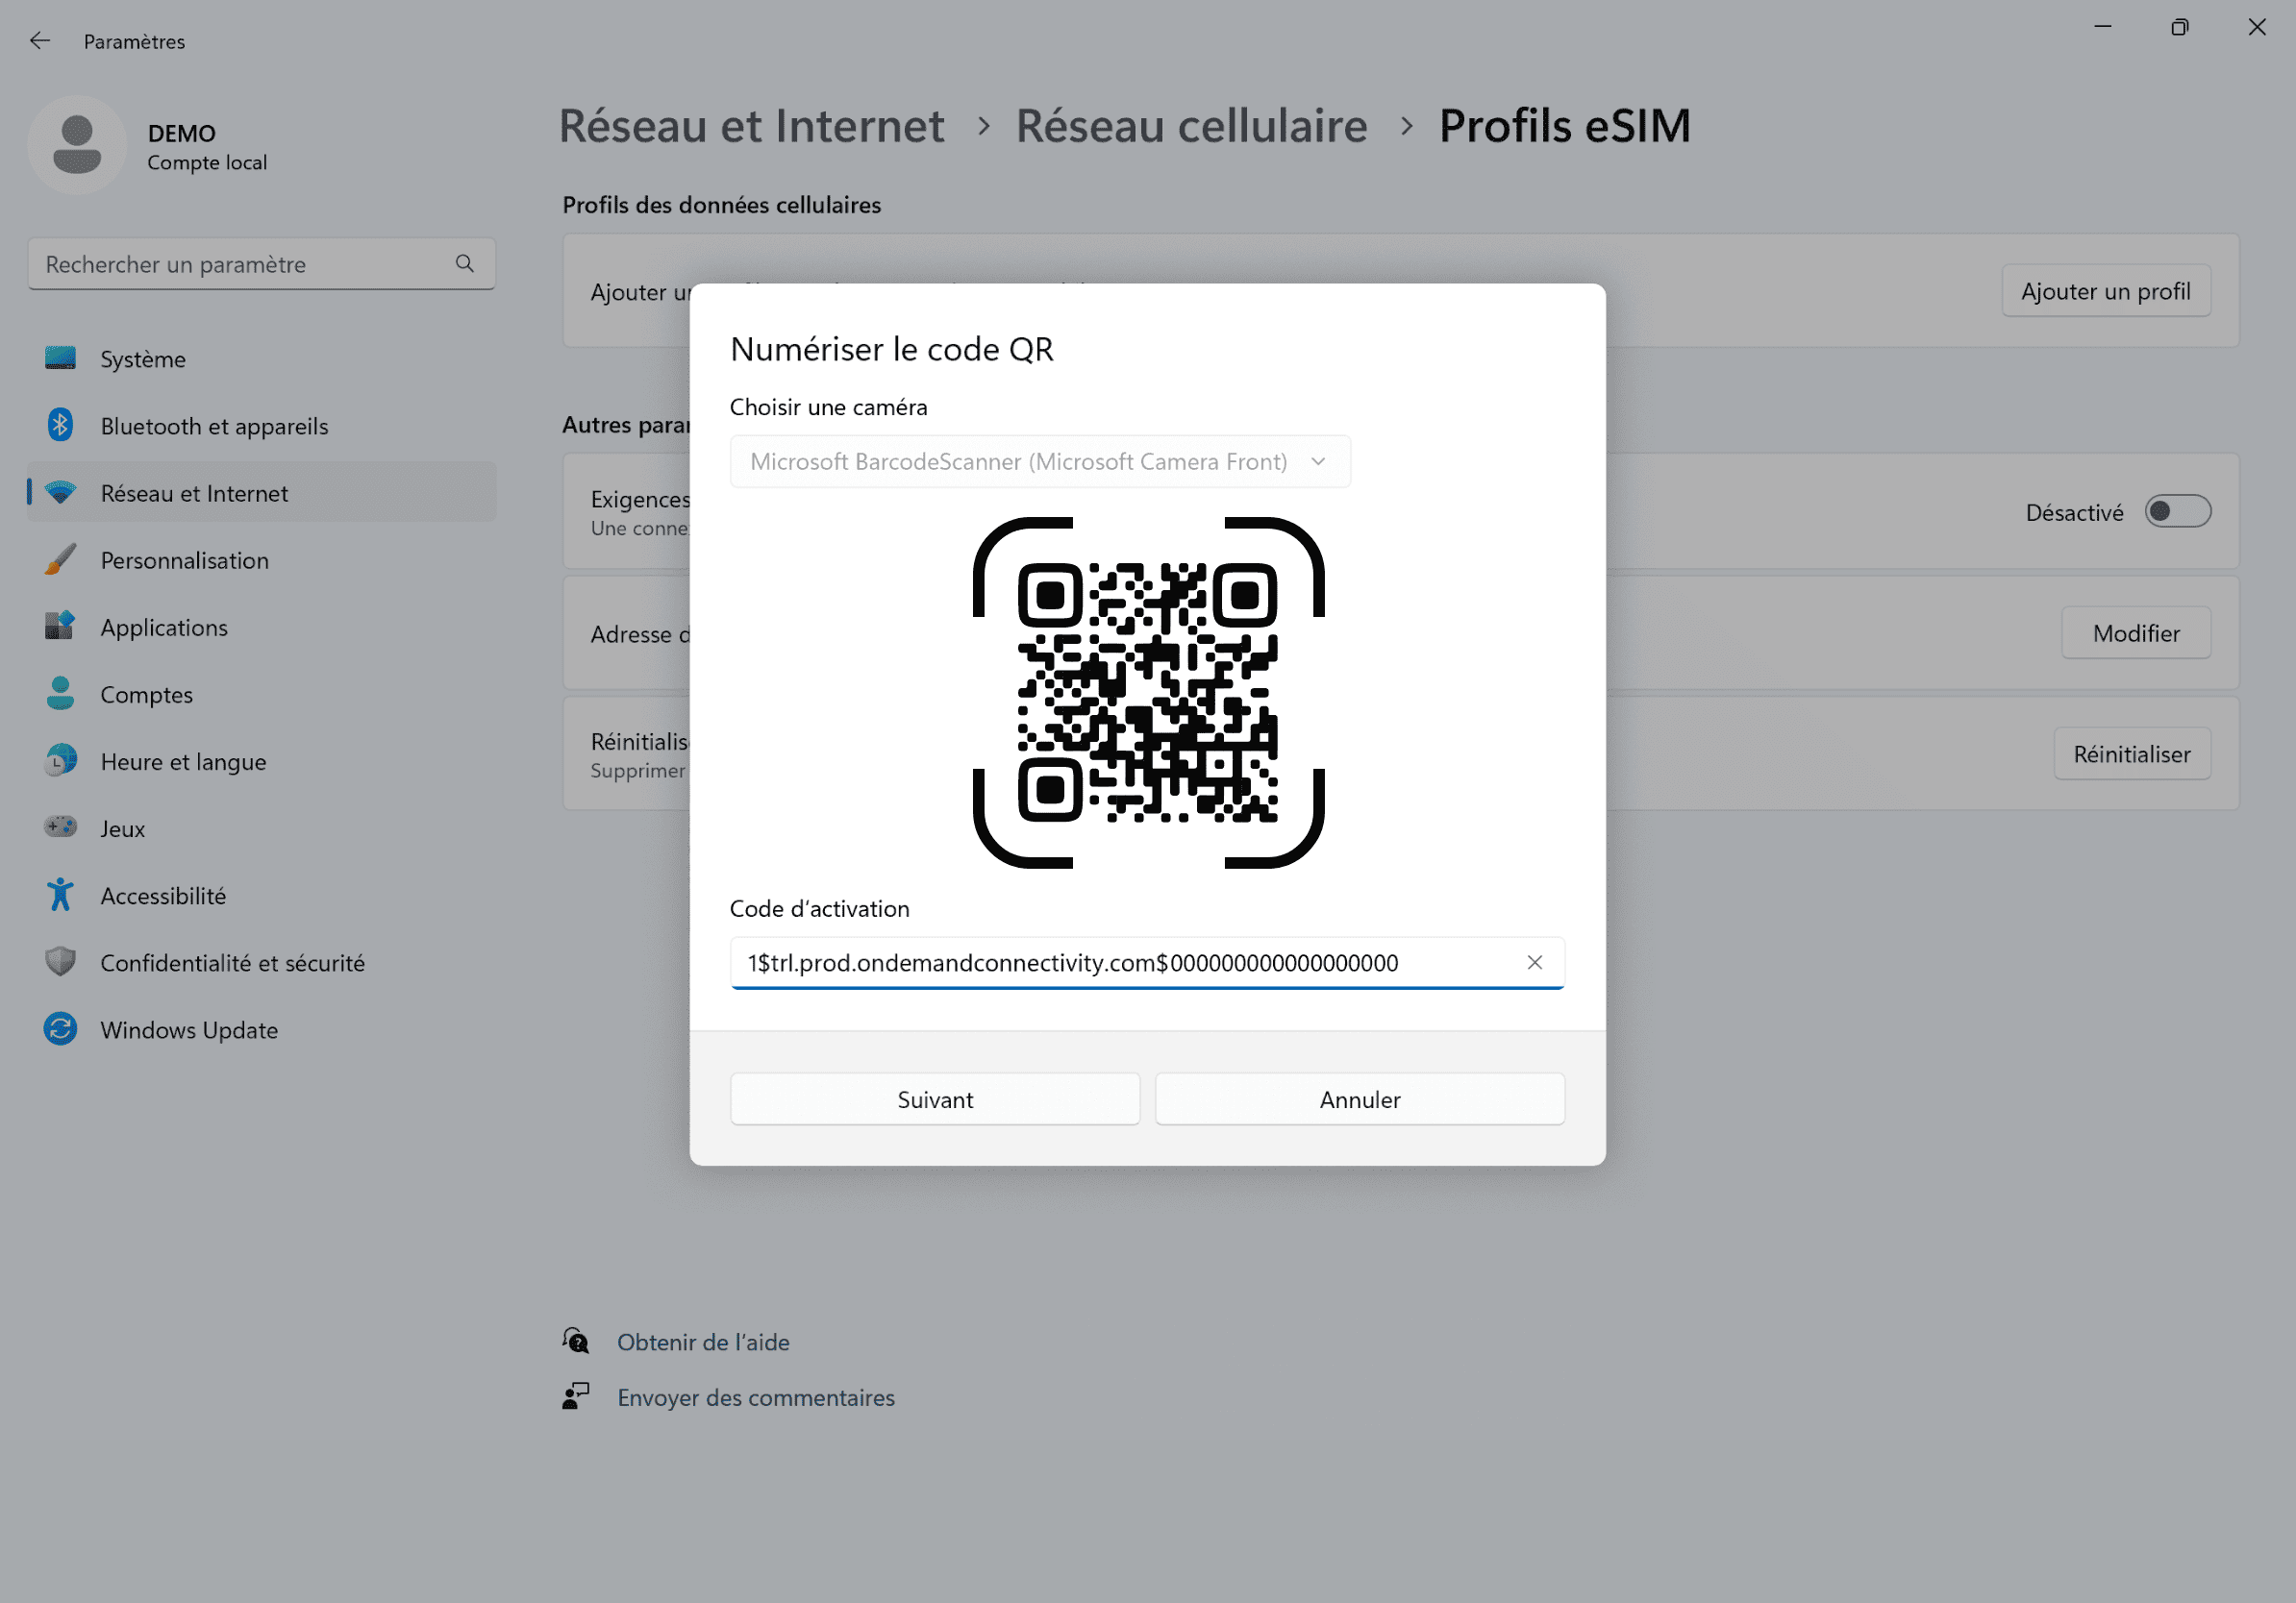Click the Réseau et Internet wifi icon
Screen dimensions: 2296x1603
pyautogui.click(x=60, y=493)
